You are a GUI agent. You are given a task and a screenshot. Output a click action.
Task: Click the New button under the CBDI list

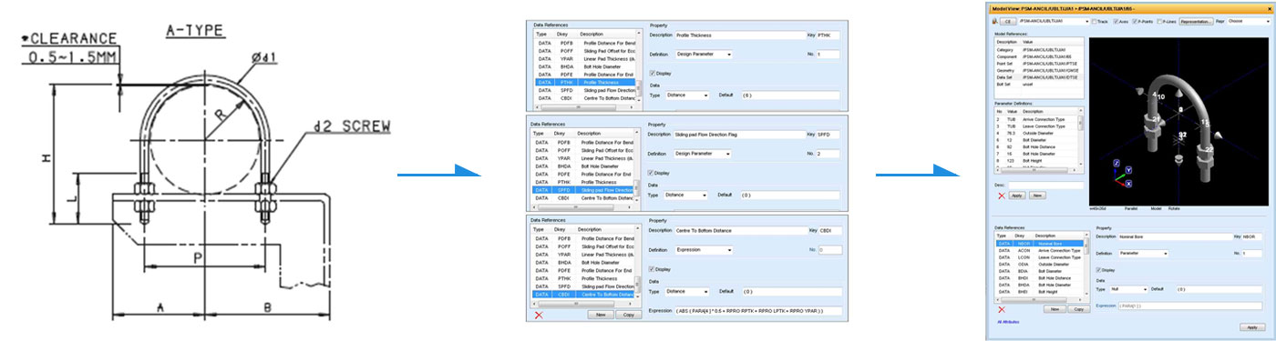pyautogui.click(x=601, y=315)
